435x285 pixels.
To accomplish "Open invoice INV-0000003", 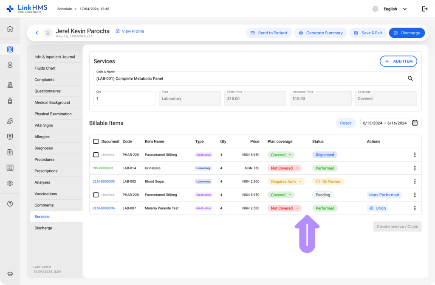I will (x=103, y=168).
